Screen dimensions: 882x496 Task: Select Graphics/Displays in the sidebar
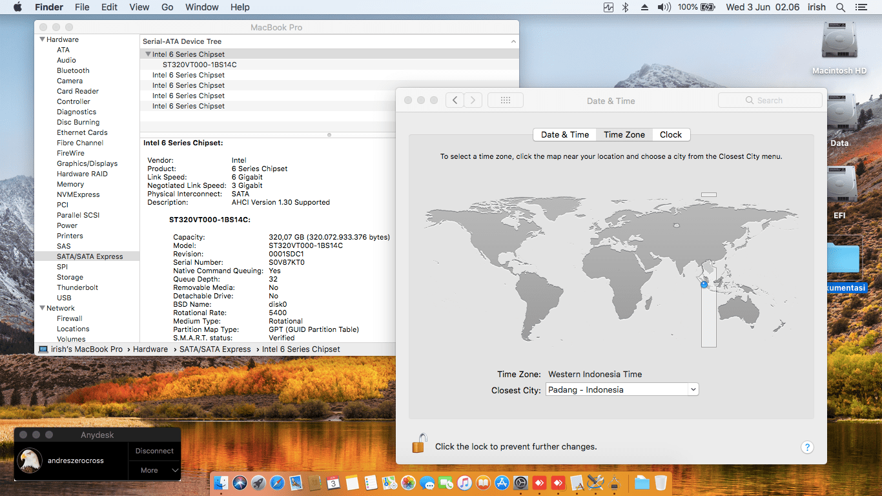pyautogui.click(x=87, y=163)
